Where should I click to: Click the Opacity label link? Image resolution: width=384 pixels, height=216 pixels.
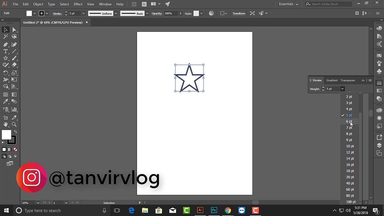[x=157, y=13]
